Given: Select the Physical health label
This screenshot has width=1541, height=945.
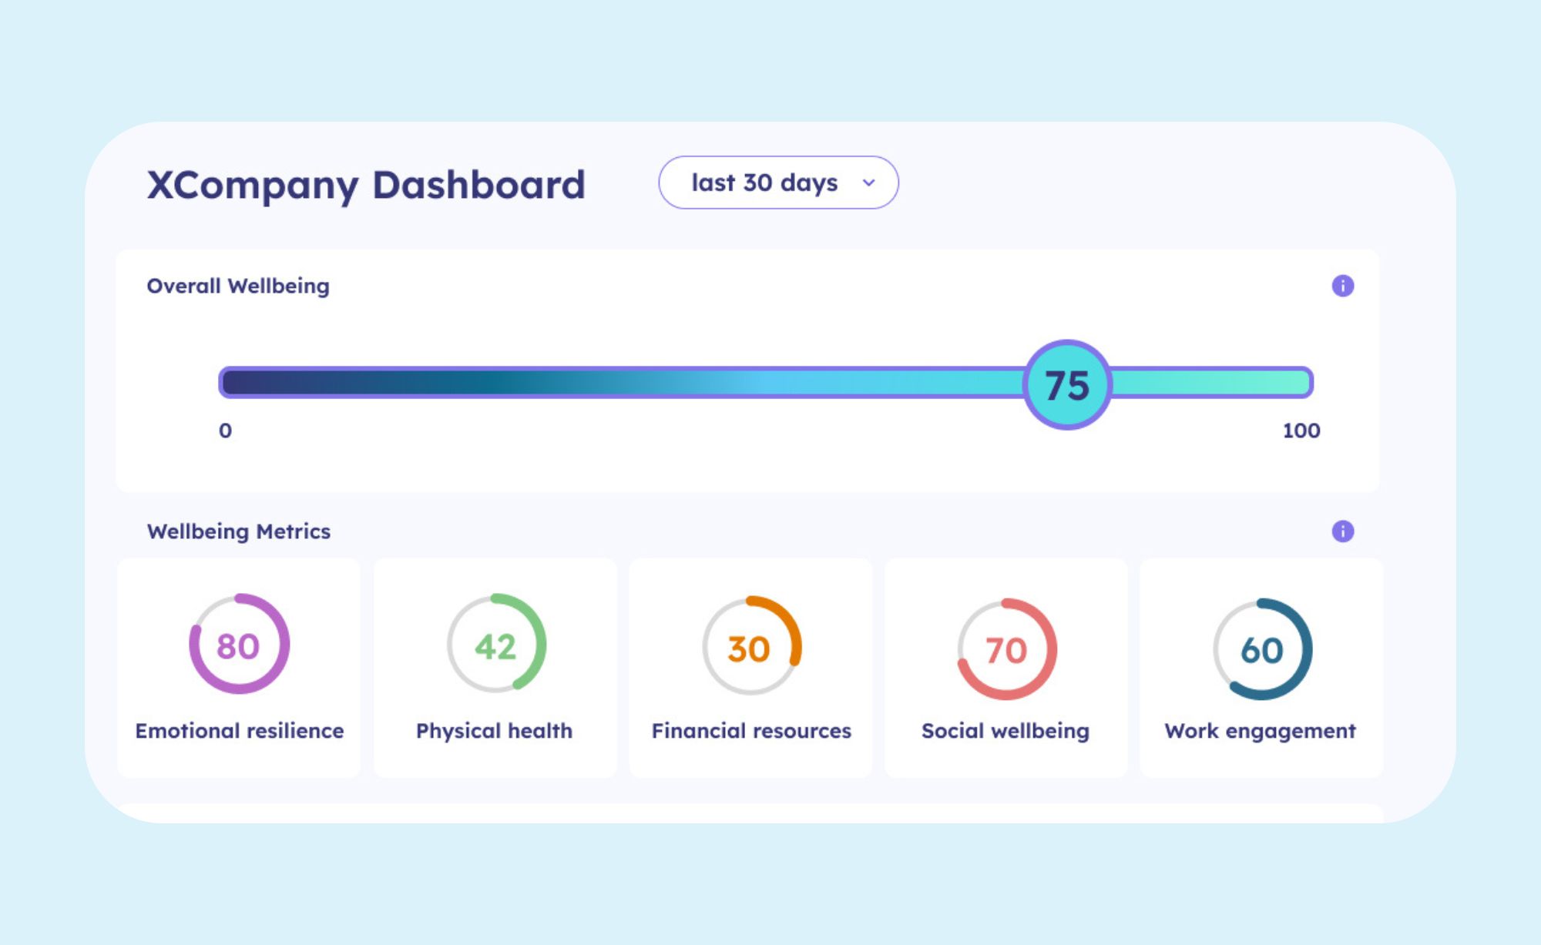Looking at the screenshot, I should pyautogui.click(x=494, y=730).
